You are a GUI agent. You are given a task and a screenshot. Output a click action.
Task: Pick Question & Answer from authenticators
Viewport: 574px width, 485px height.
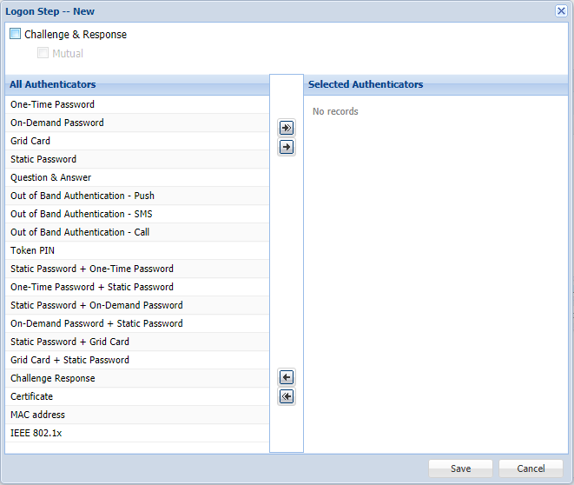click(x=50, y=177)
